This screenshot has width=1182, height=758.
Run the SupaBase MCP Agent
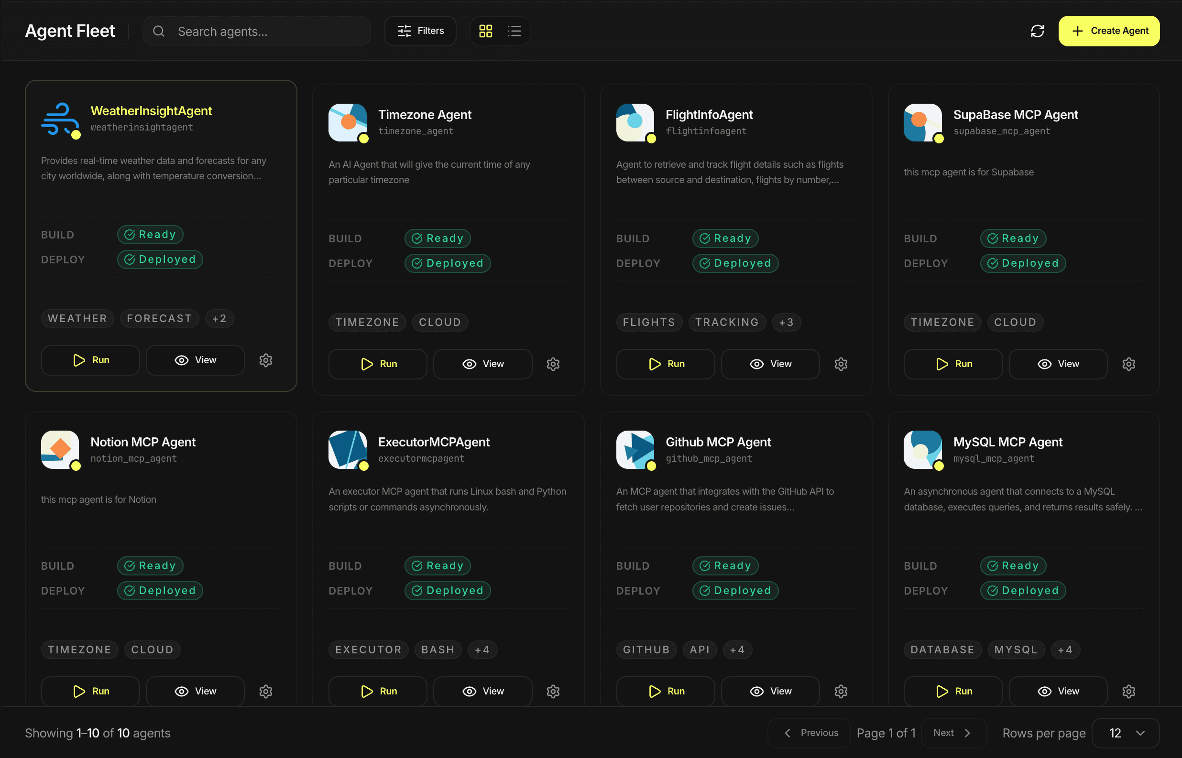click(953, 364)
